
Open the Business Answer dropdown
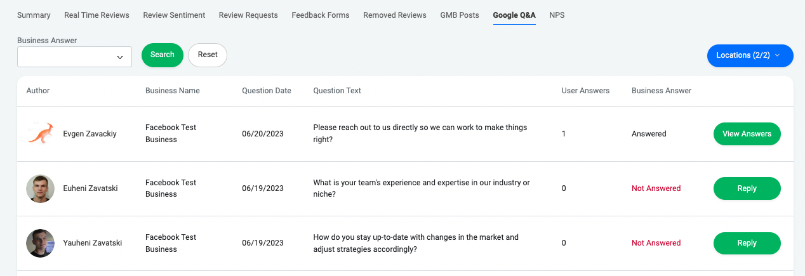tap(74, 57)
